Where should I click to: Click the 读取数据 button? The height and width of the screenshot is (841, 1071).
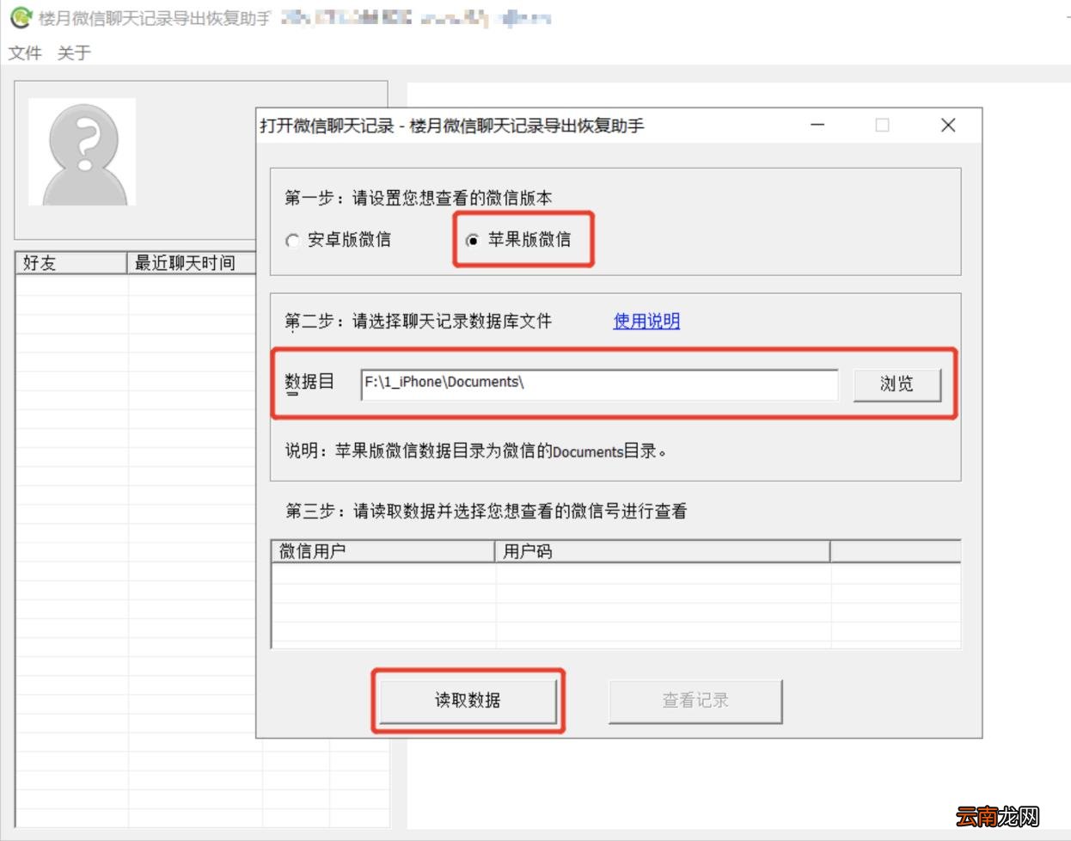pos(468,700)
